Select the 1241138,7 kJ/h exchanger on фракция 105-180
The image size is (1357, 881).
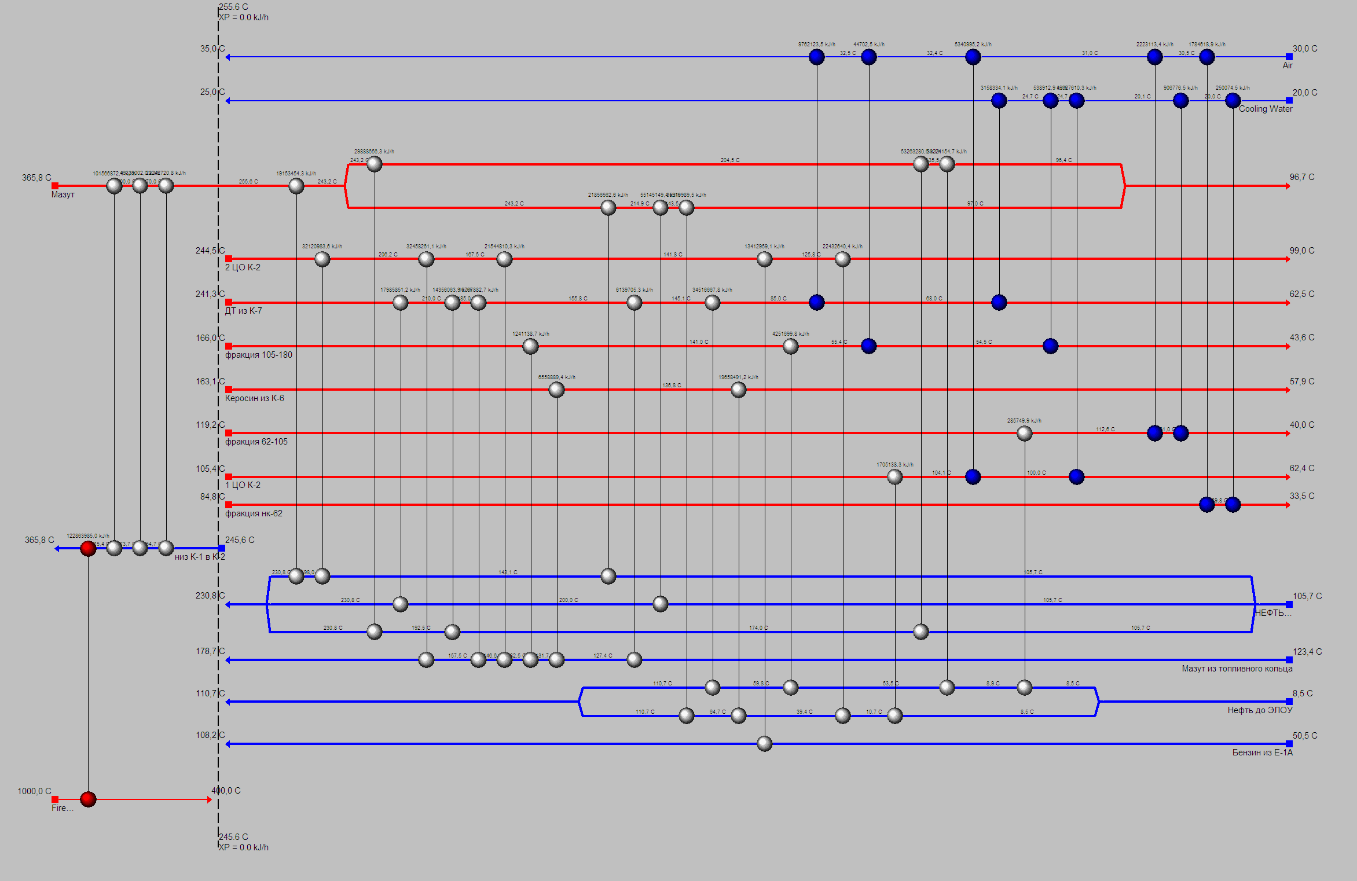(x=530, y=346)
